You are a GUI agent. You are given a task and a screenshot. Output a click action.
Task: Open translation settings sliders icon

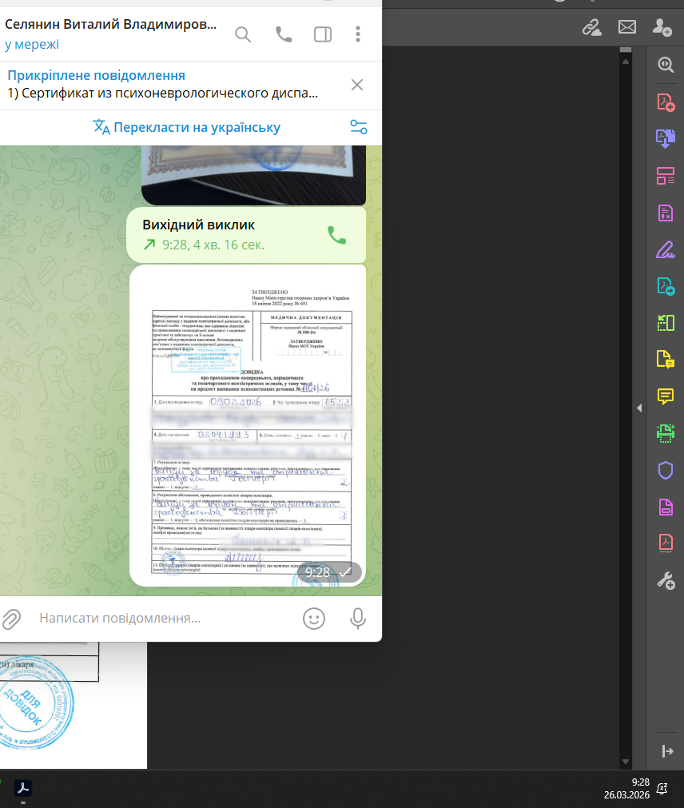click(359, 127)
